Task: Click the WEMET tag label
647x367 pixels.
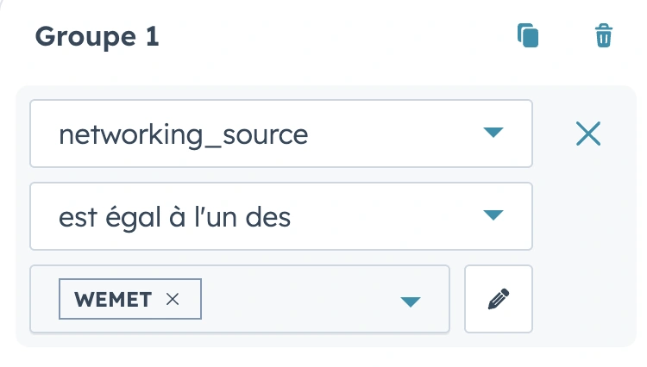Action: pos(113,299)
